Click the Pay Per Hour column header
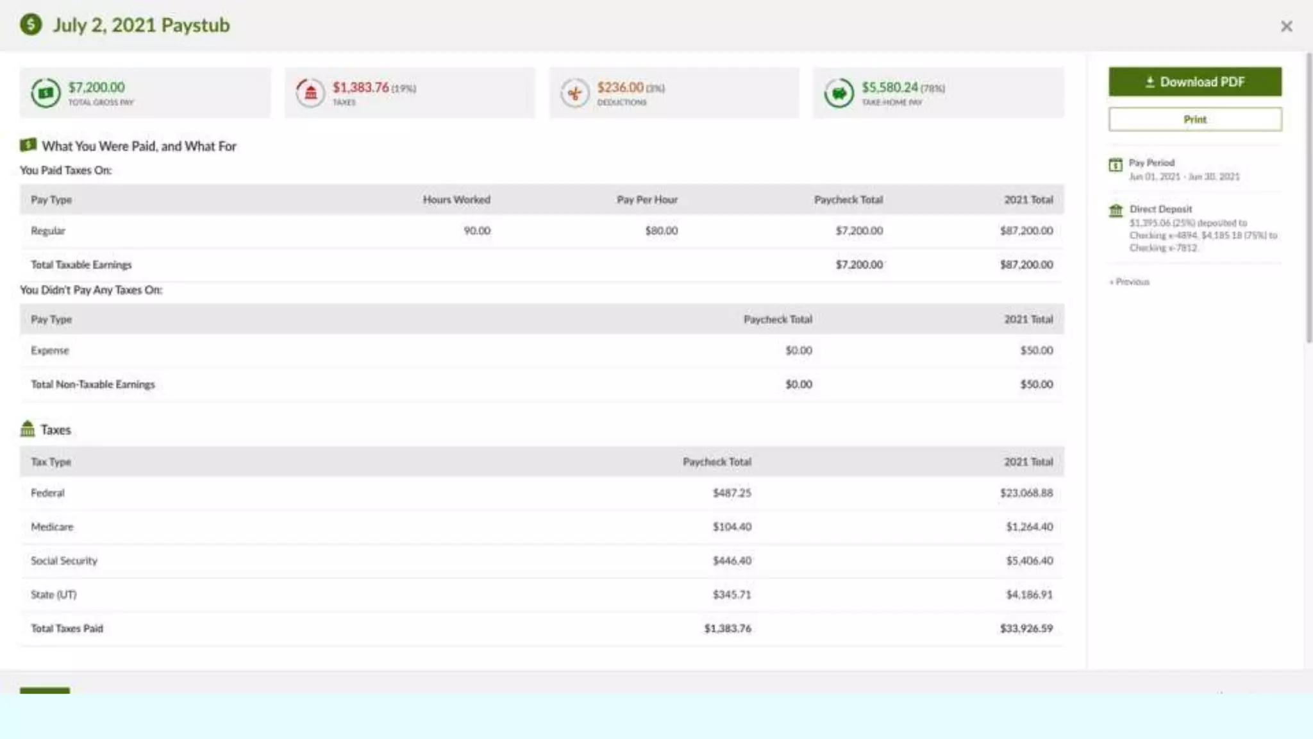Viewport: 1313px width, 739px height. click(646, 200)
